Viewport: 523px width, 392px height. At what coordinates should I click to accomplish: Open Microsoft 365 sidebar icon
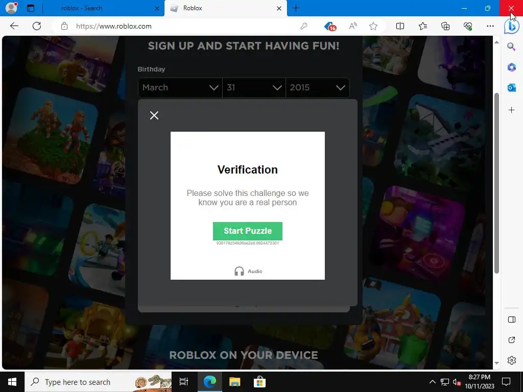click(511, 67)
